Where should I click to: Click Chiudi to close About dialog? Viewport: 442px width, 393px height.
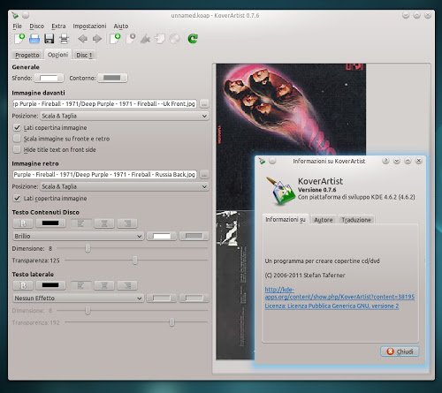(400, 351)
